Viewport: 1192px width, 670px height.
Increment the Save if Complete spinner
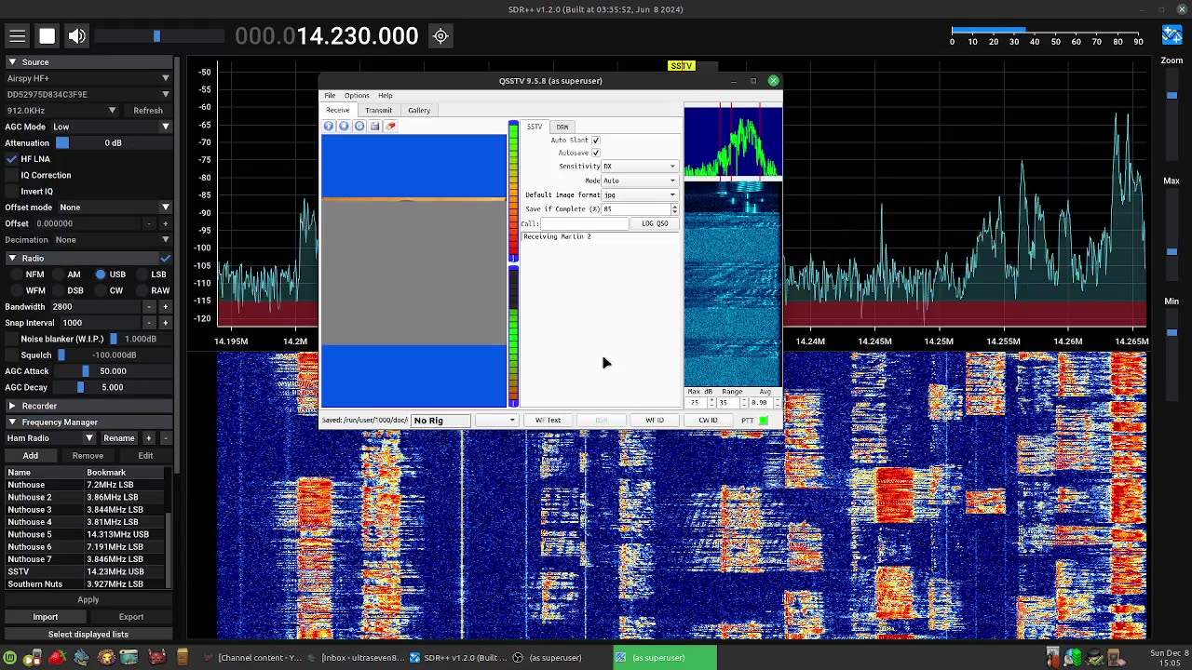click(674, 207)
